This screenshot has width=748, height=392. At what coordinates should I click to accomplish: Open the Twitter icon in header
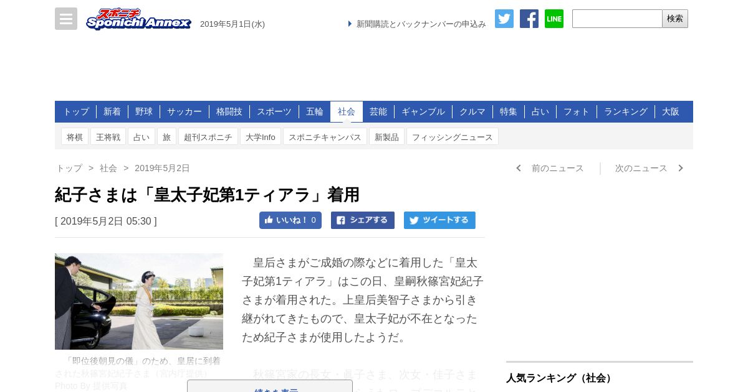(x=504, y=19)
